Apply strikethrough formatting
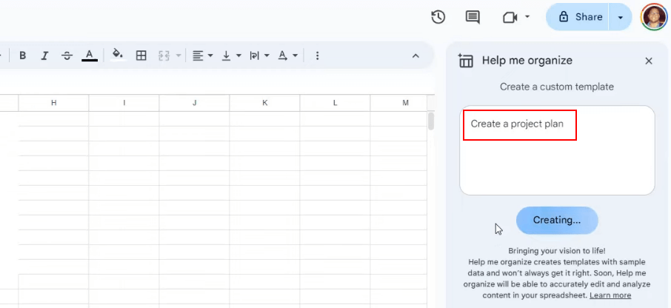 tap(67, 56)
